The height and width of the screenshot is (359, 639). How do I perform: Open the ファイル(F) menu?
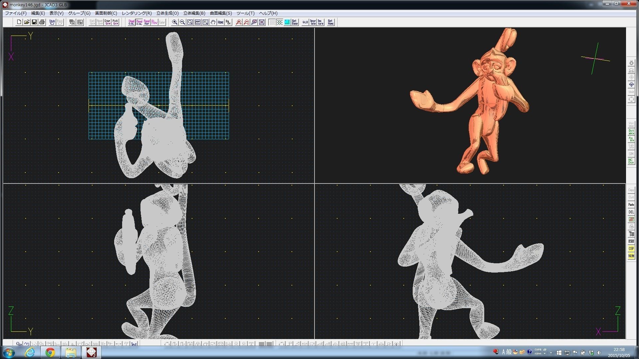[x=16, y=13]
